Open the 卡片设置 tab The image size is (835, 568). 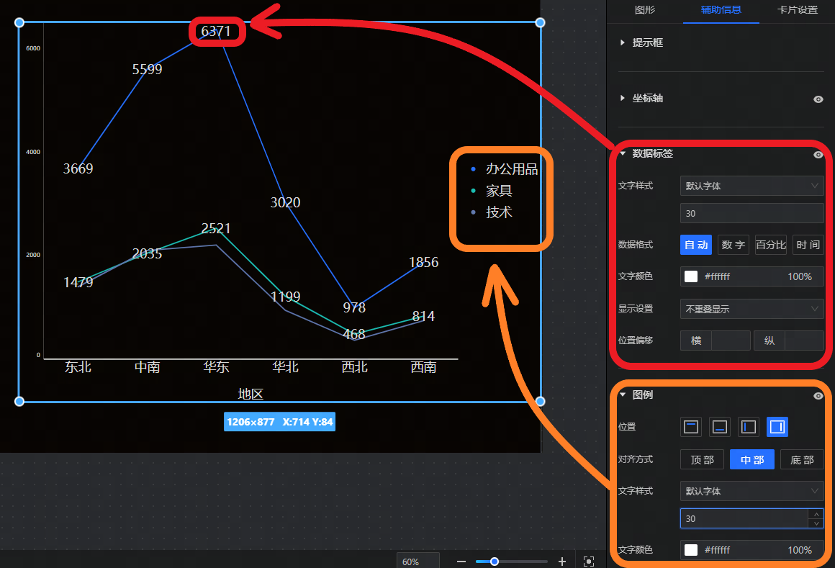coord(798,10)
